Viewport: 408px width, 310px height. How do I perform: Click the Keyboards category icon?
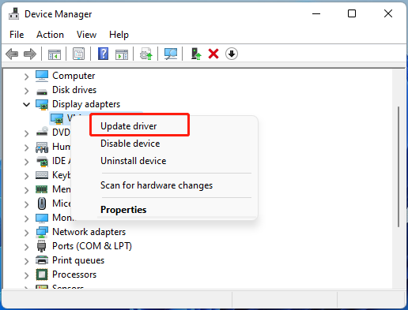pos(42,175)
